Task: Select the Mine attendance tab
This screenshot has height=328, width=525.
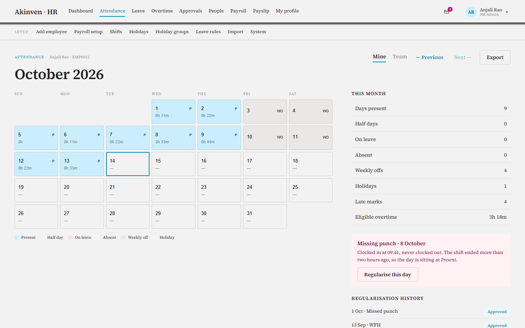Action: (x=379, y=56)
